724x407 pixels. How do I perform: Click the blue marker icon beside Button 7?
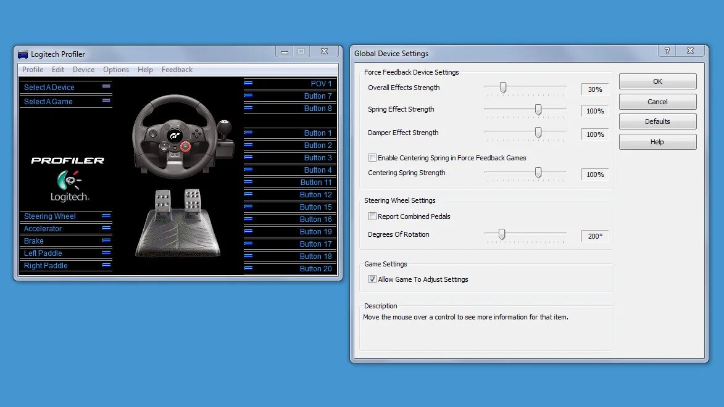click(248, 96)
